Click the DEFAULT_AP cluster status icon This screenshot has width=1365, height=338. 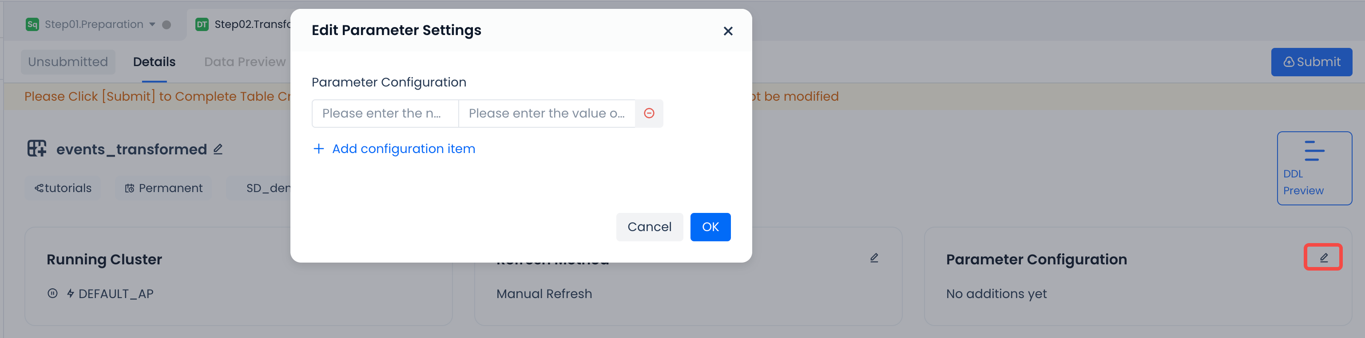pyautogui.click(x=52, y=293)
